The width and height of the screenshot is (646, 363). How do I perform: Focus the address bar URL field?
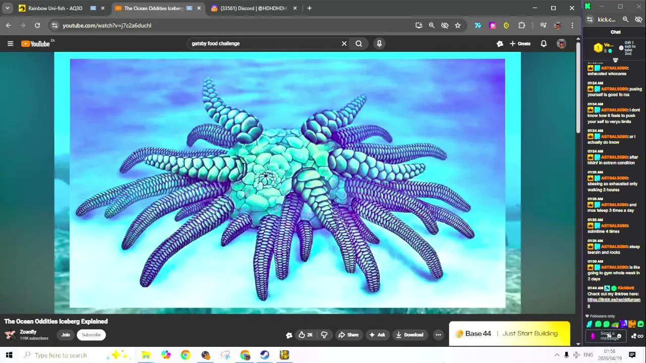click(232, 25)
